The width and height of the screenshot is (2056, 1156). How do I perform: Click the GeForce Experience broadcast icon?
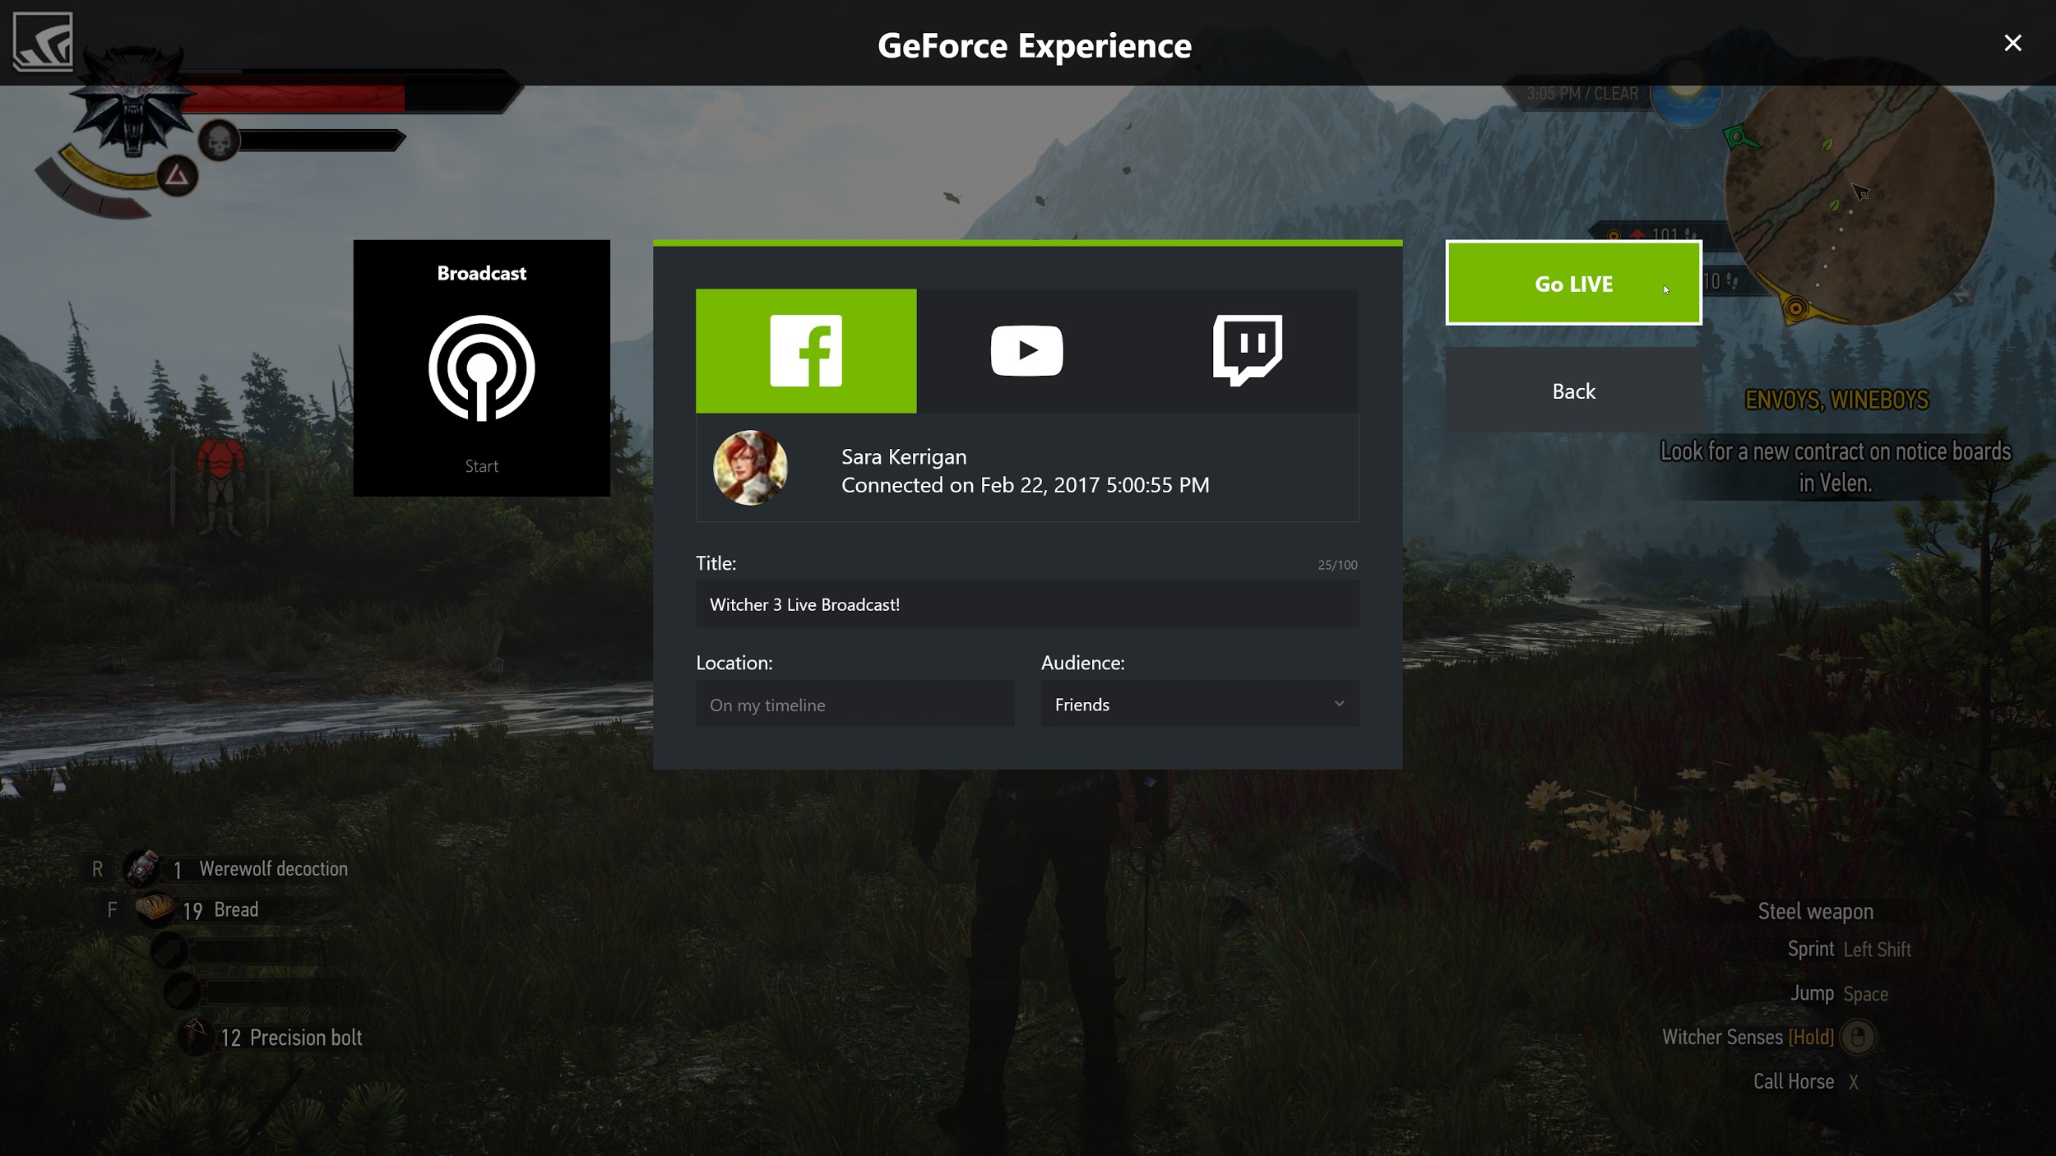tap(482, 368)
